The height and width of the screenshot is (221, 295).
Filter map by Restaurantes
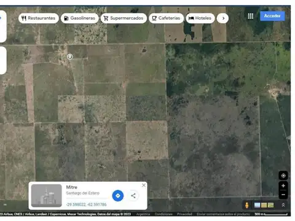[x=39, y=18]
